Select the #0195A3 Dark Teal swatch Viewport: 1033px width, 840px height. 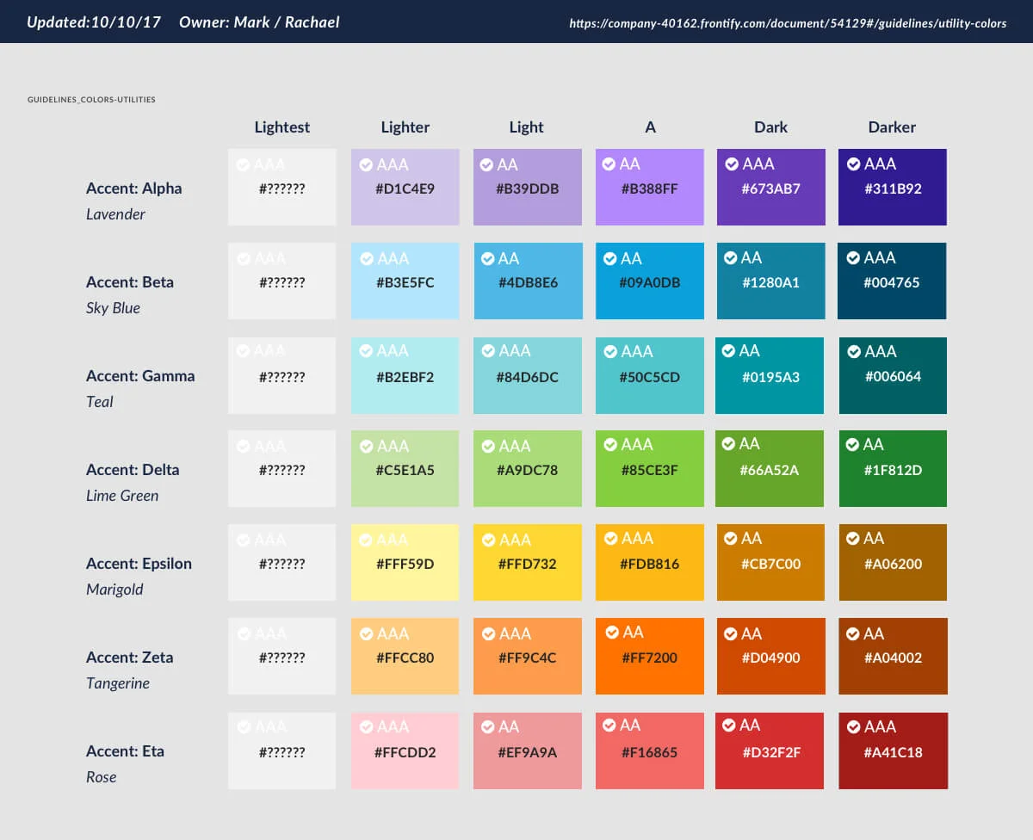[770, 375]
